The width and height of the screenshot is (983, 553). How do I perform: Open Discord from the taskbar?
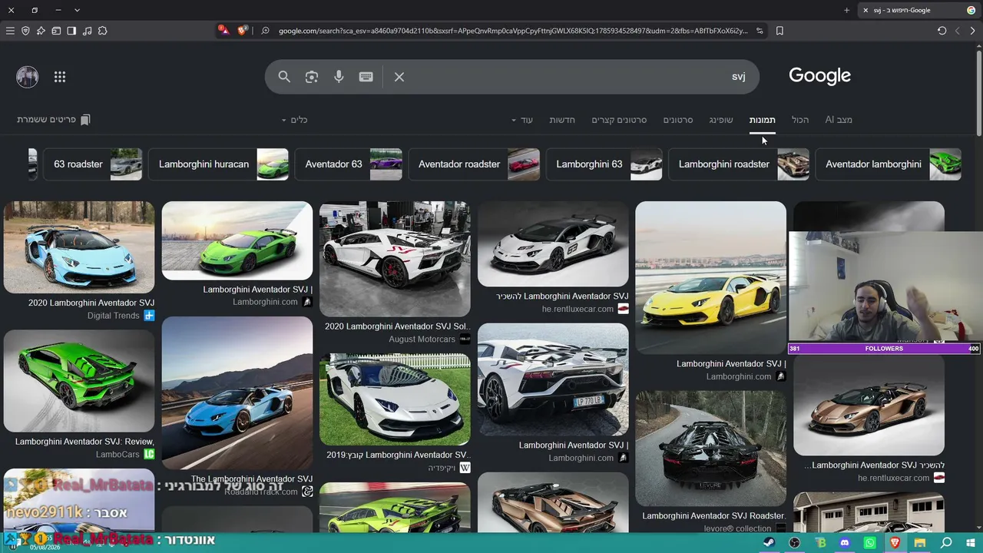click(845, 543)
